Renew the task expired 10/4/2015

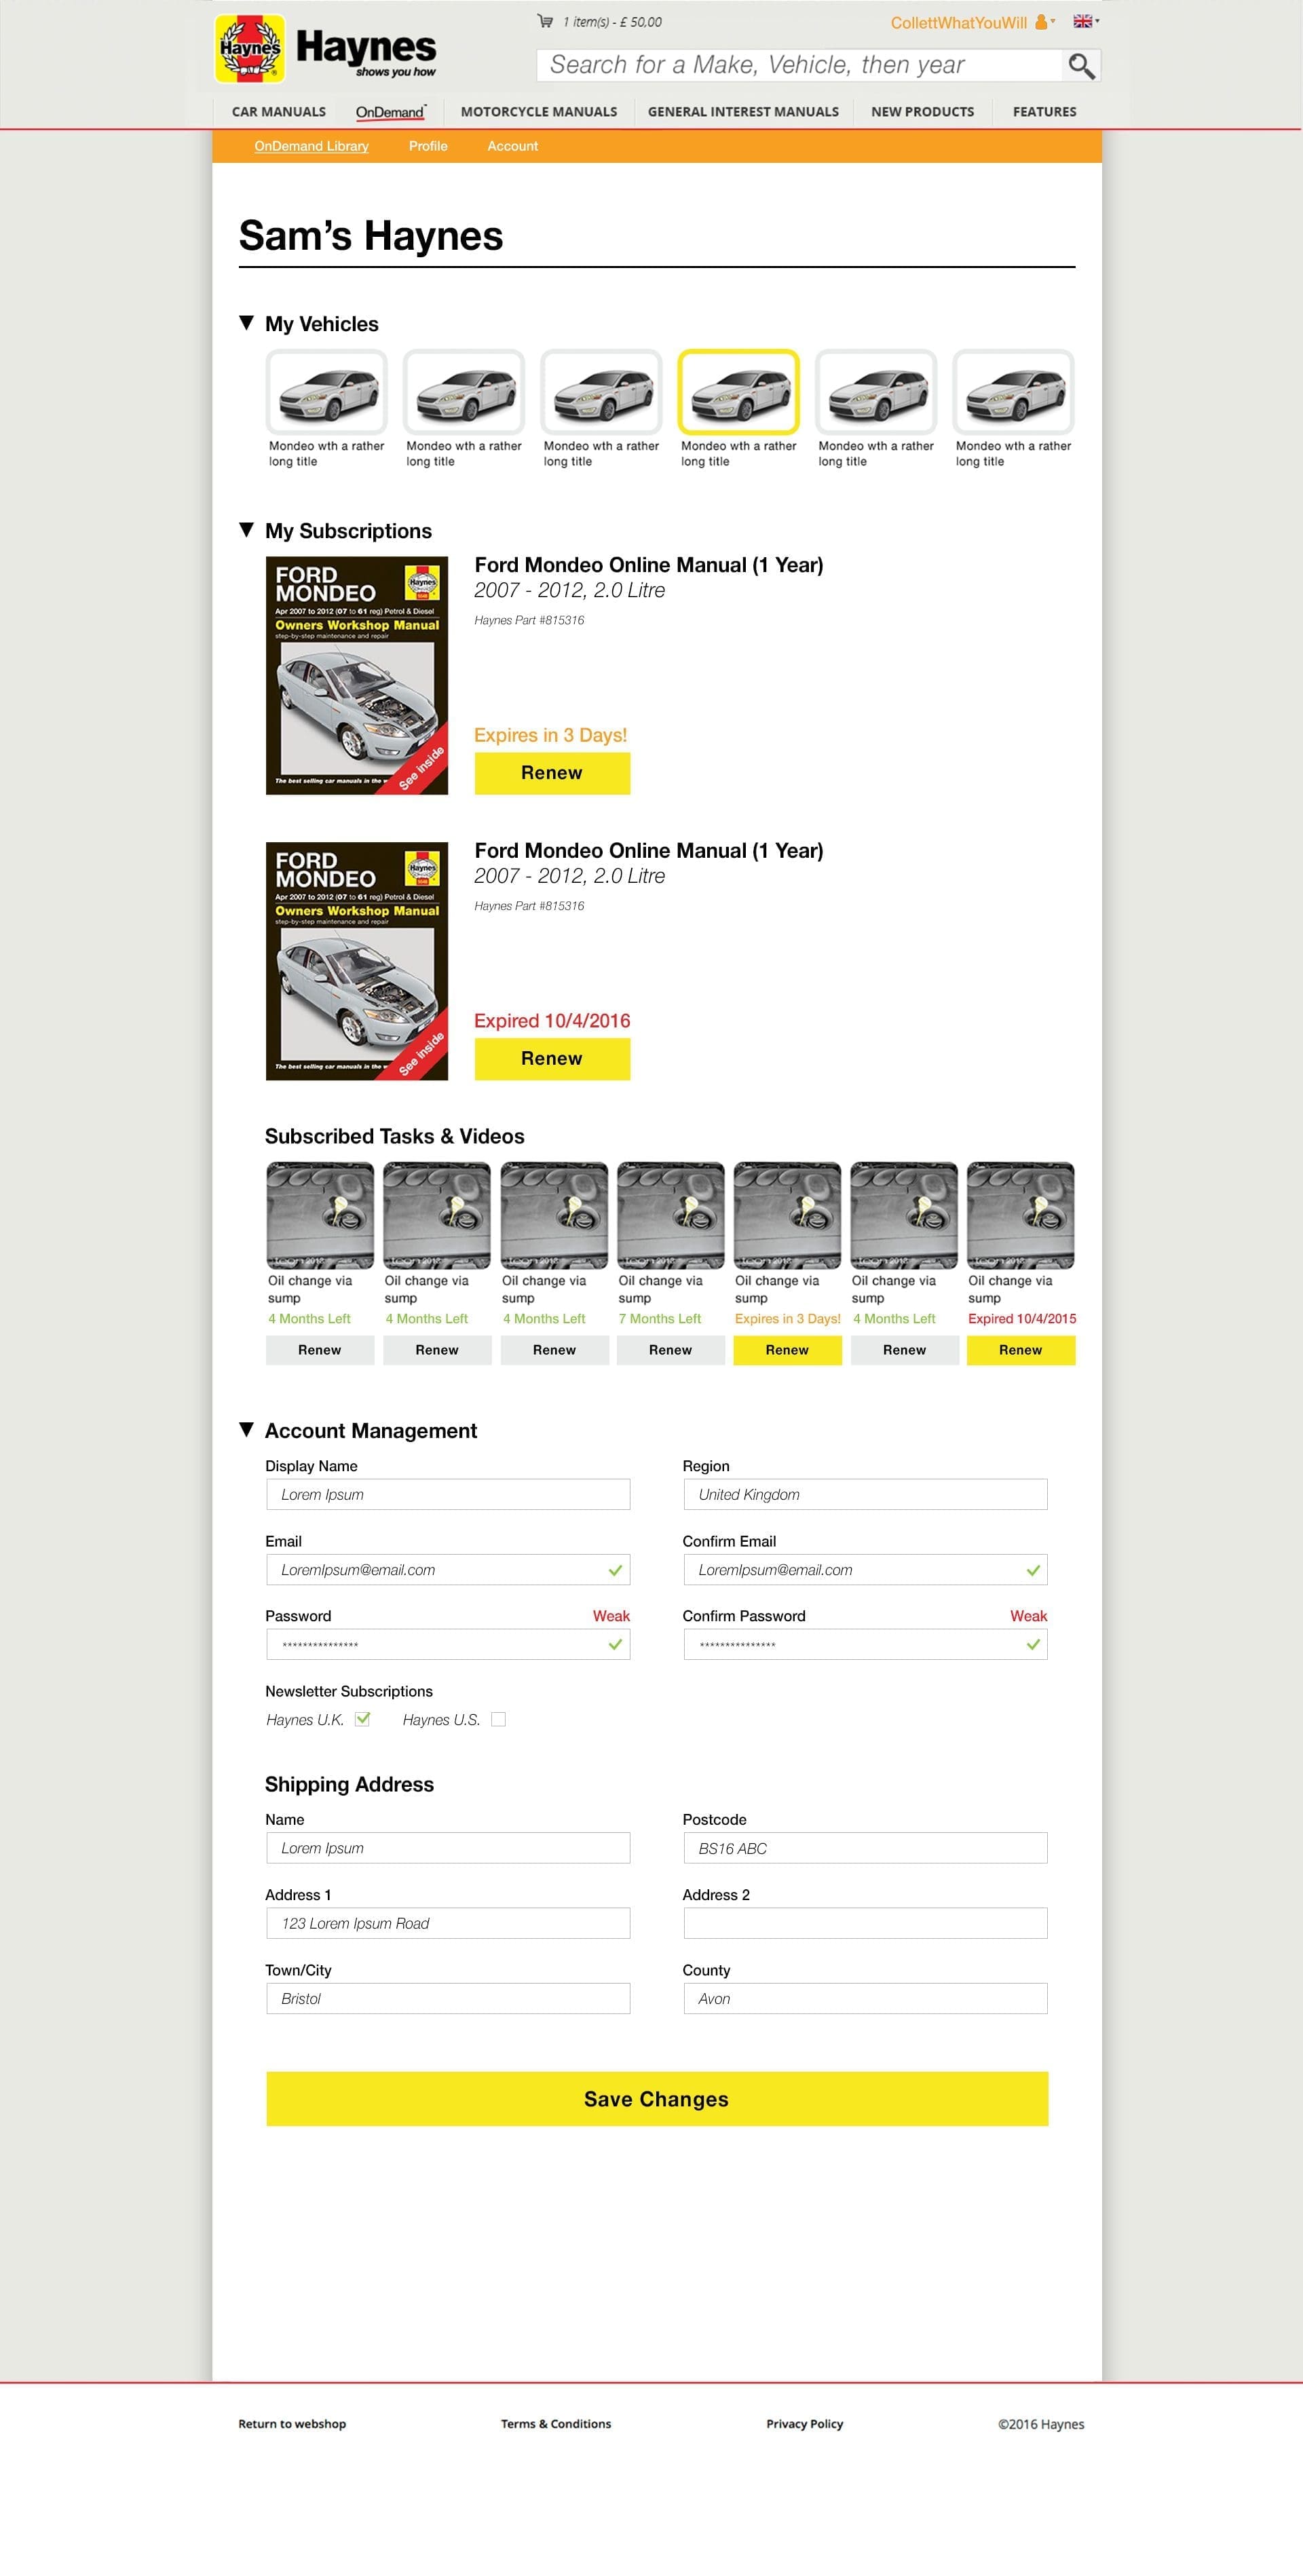coord(1021,1350)
